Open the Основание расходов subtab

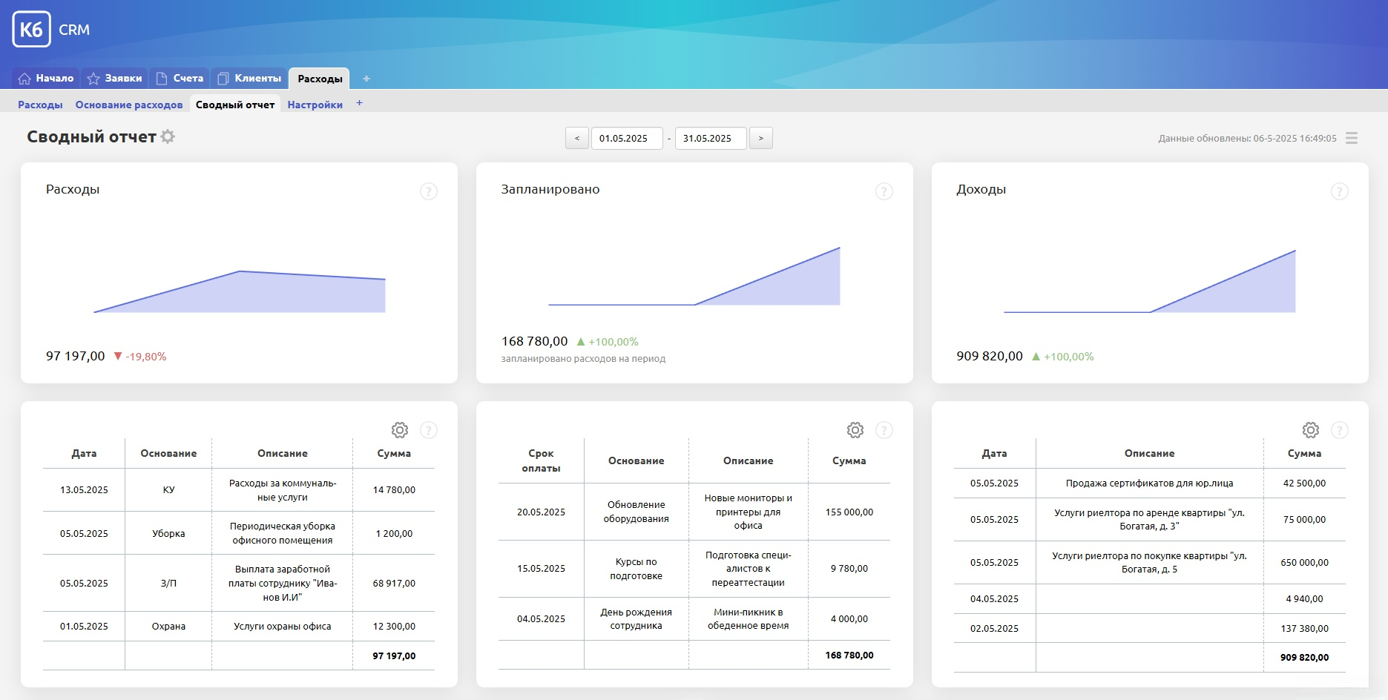point(129,105)
